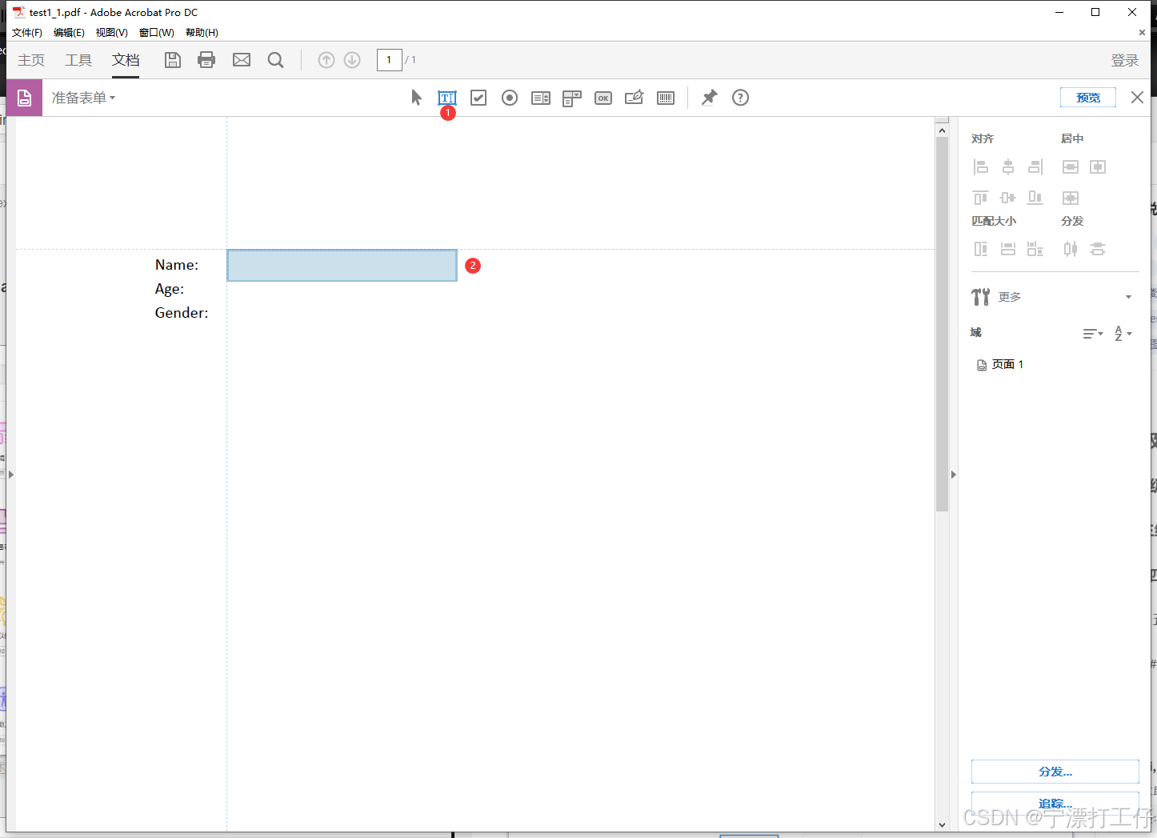Select the add digital signature field tool

pyautogui.click(x=634, y=98)
